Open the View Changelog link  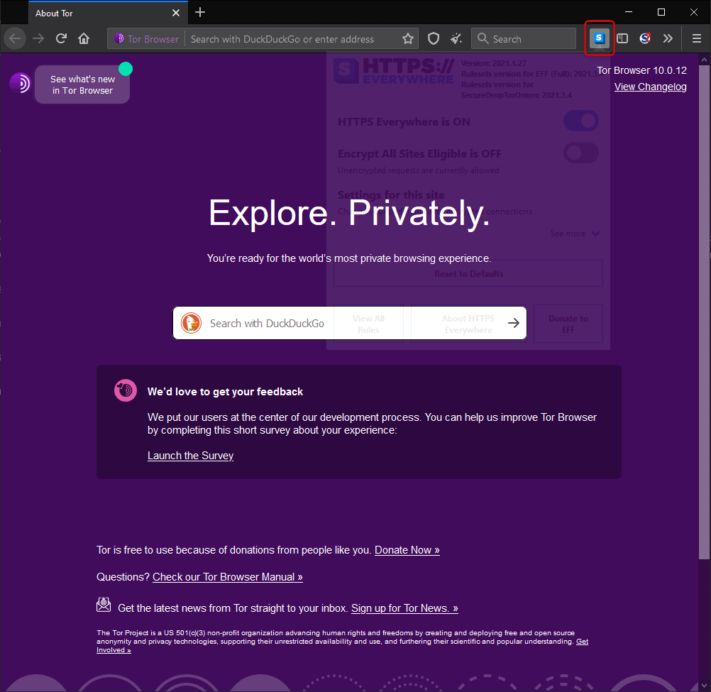pyautogui.click(x=650, y=87)
